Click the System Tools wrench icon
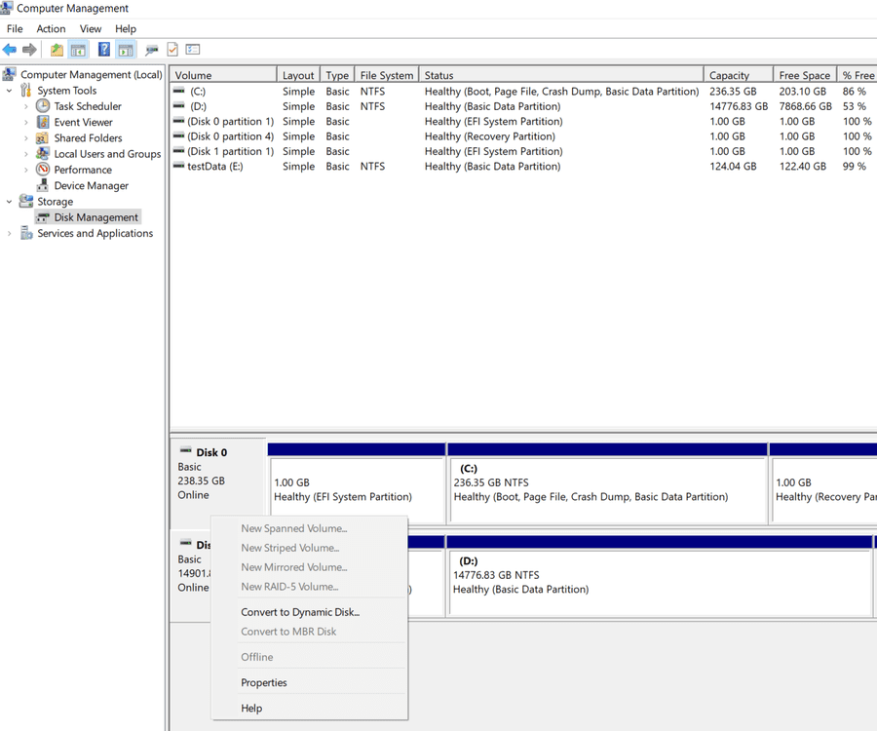The height and width of the screenshot is (731, 877). [x=25, y=90]
